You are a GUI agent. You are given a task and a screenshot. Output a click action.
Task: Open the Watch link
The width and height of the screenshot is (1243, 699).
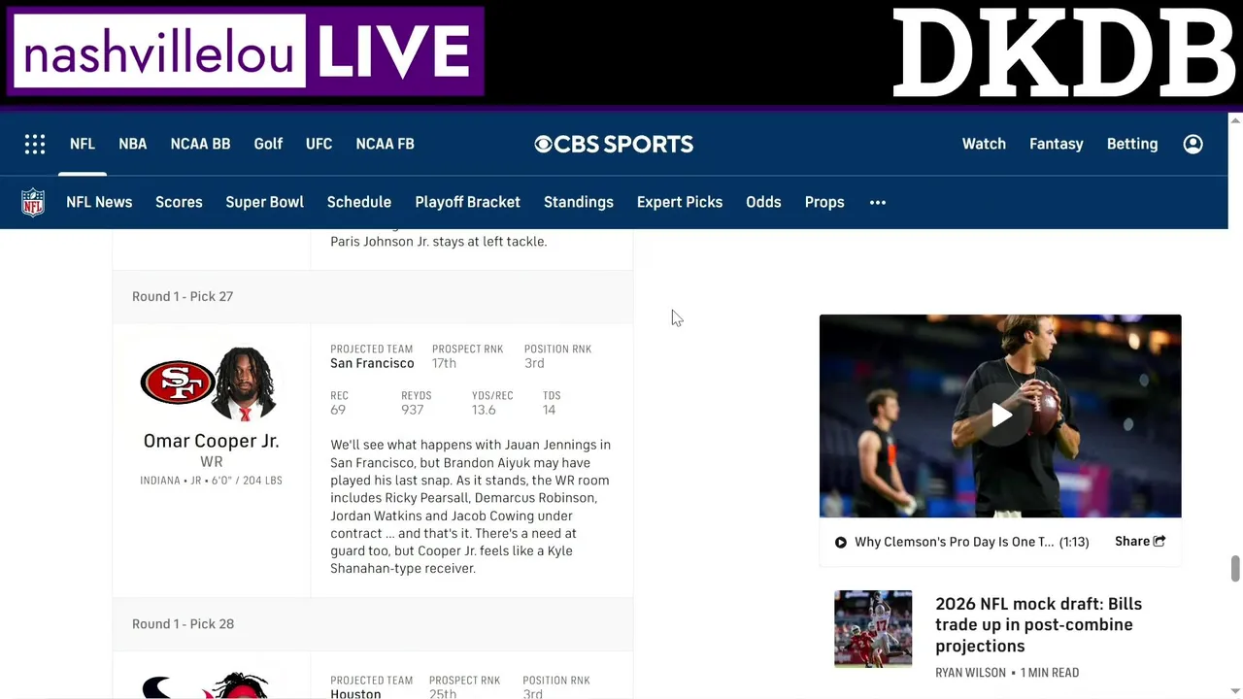[984, 144]
